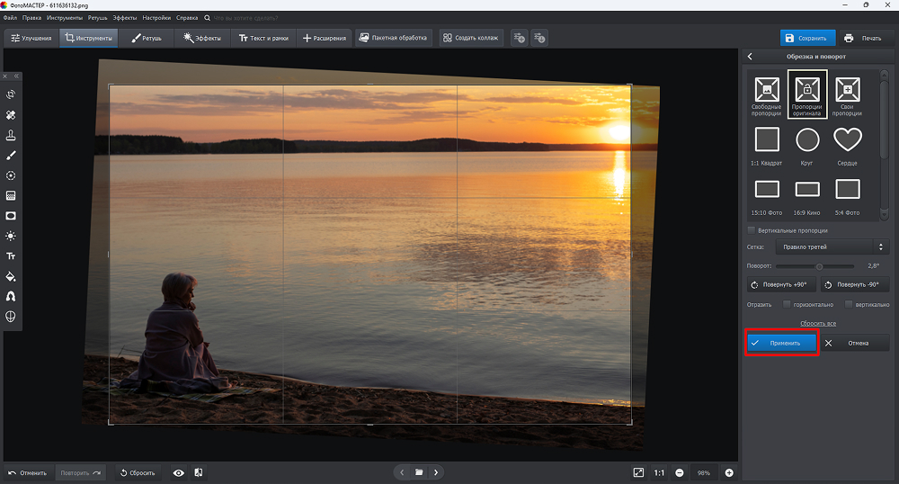Click Сохранить button
This screenshot has height=484, width=899.
(807, 38)
